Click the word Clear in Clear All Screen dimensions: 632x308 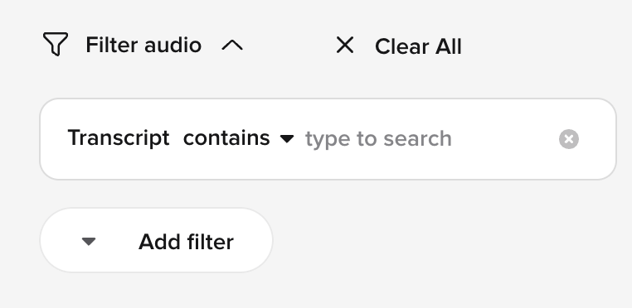click(401, 46)
